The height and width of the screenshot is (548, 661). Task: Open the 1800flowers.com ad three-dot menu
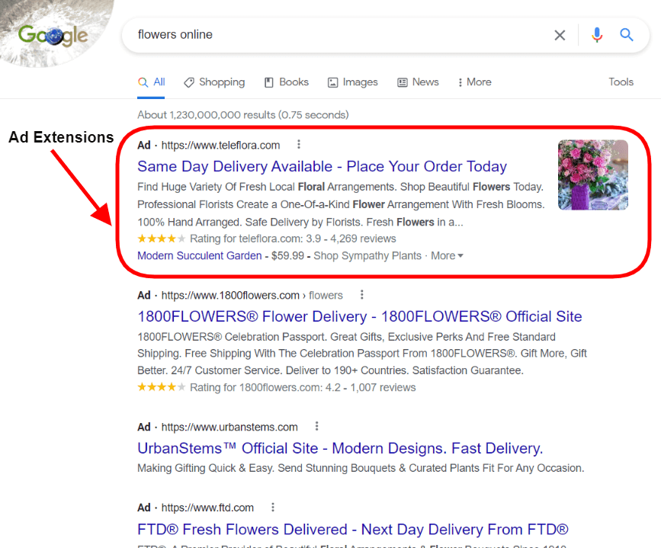click(361, 295)
